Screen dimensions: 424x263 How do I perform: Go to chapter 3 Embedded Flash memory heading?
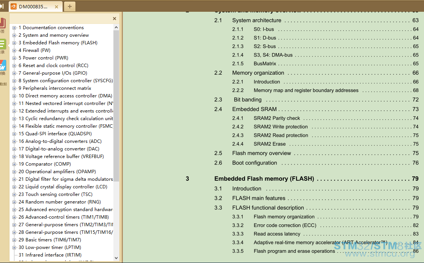pyautogui.click(x=302, y=178)
